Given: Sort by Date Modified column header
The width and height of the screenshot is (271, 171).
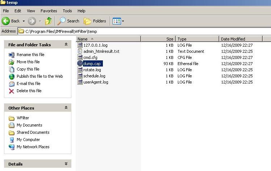Looking at the screenshot, I should (241, 39).
